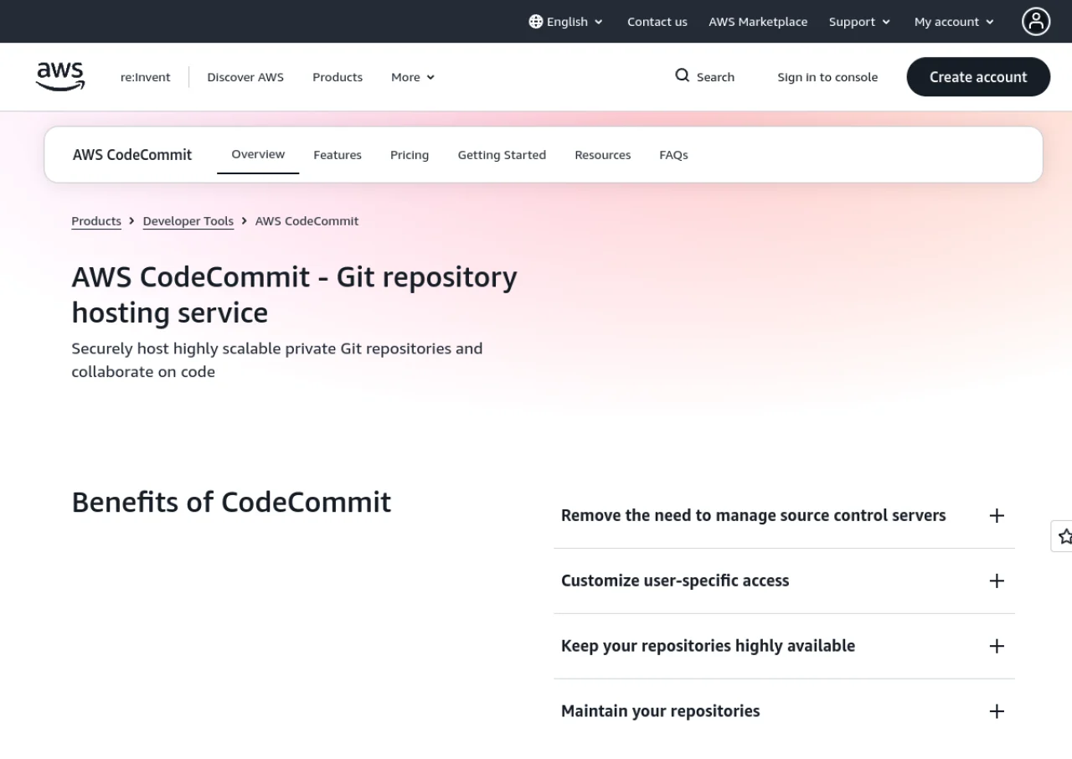Viewport: 1072px width, 759px height.
Task: Switch to the Features tab
Action: 338,155
